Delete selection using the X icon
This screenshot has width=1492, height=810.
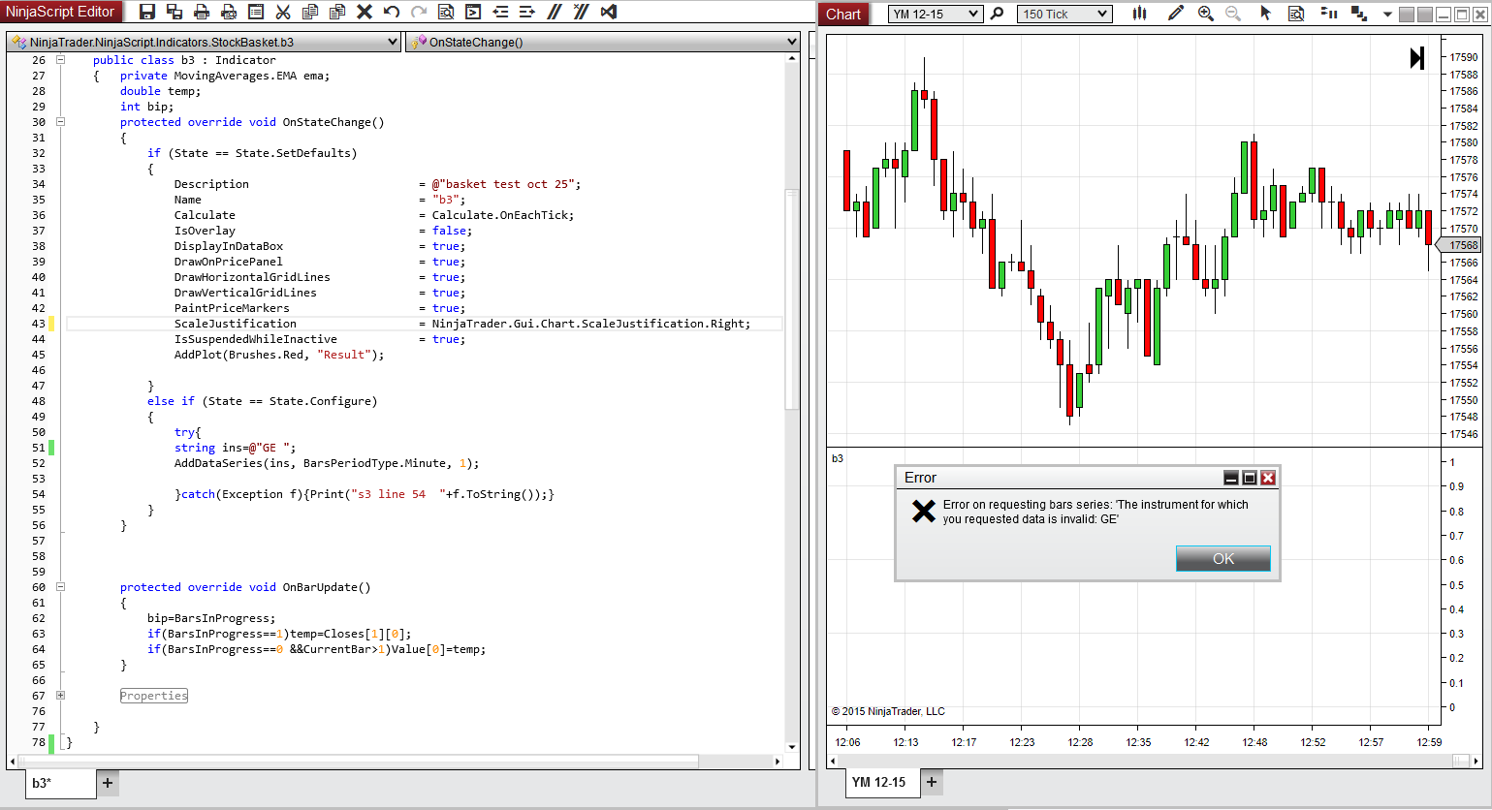coord(365,12)
